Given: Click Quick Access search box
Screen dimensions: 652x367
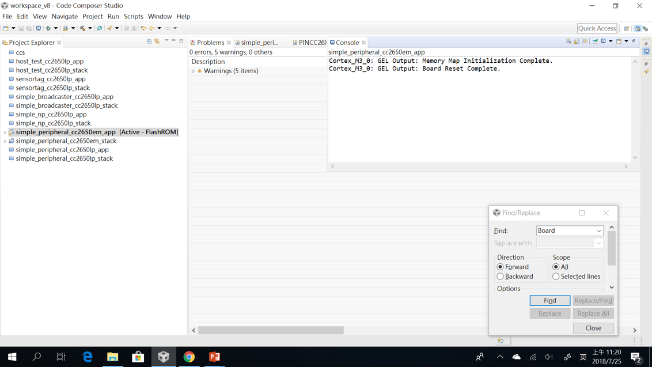Looking at the screenshot, I should tap(597, 28).
